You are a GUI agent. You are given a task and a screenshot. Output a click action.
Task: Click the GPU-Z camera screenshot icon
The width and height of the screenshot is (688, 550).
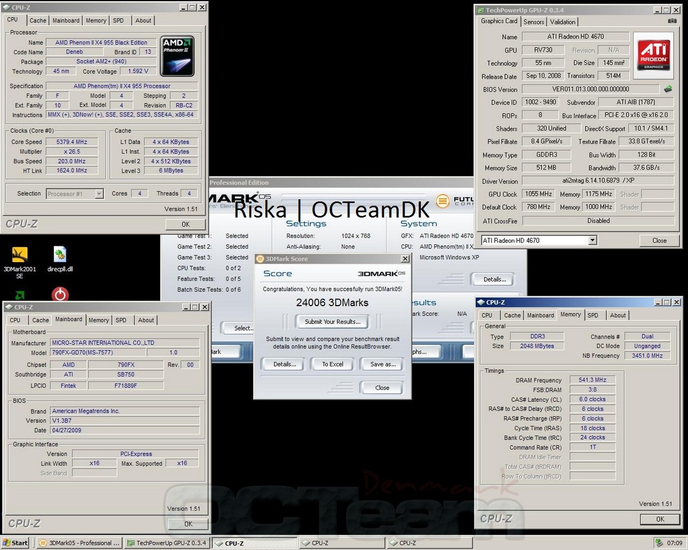pos(671,21)
